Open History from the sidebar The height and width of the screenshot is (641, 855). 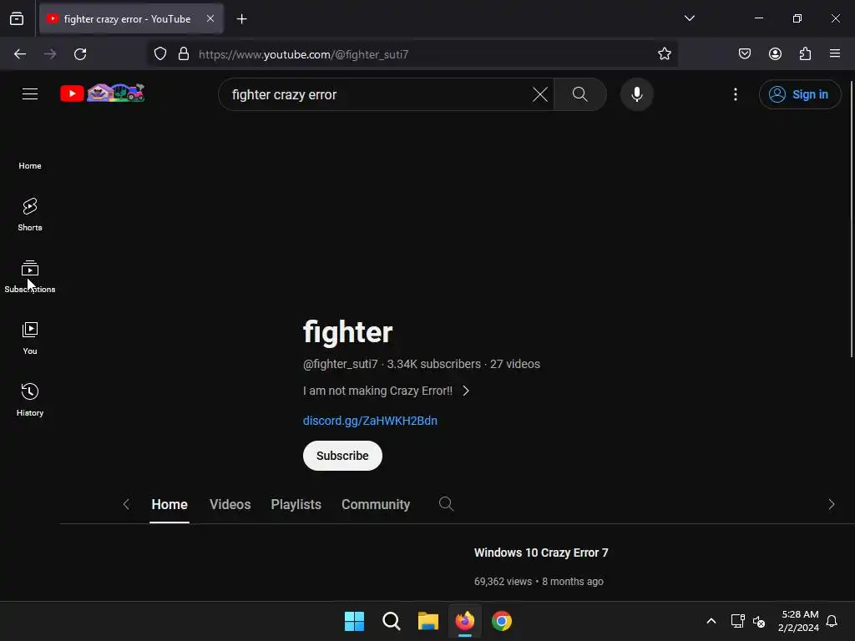tap(30, 400)
